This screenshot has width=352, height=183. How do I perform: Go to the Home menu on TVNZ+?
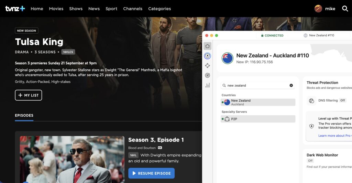tap(37, 9)
